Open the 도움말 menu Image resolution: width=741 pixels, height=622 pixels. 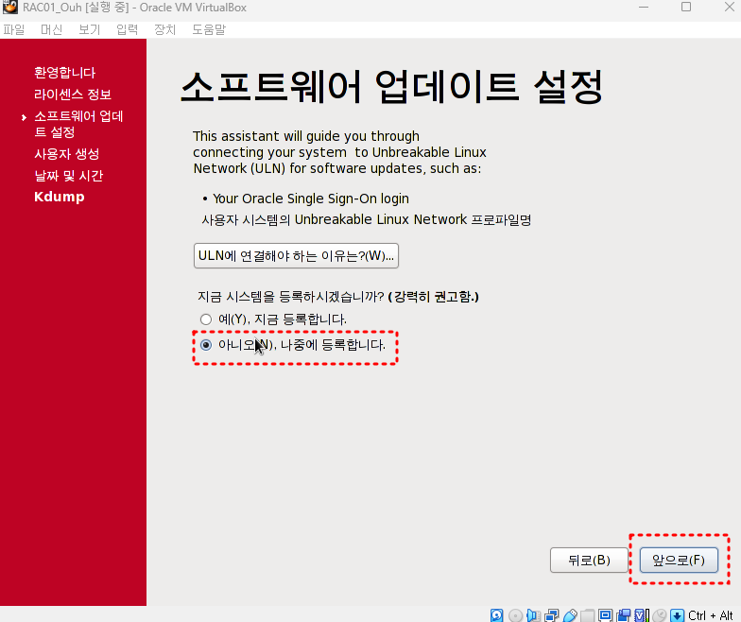[x=209, y=30]
